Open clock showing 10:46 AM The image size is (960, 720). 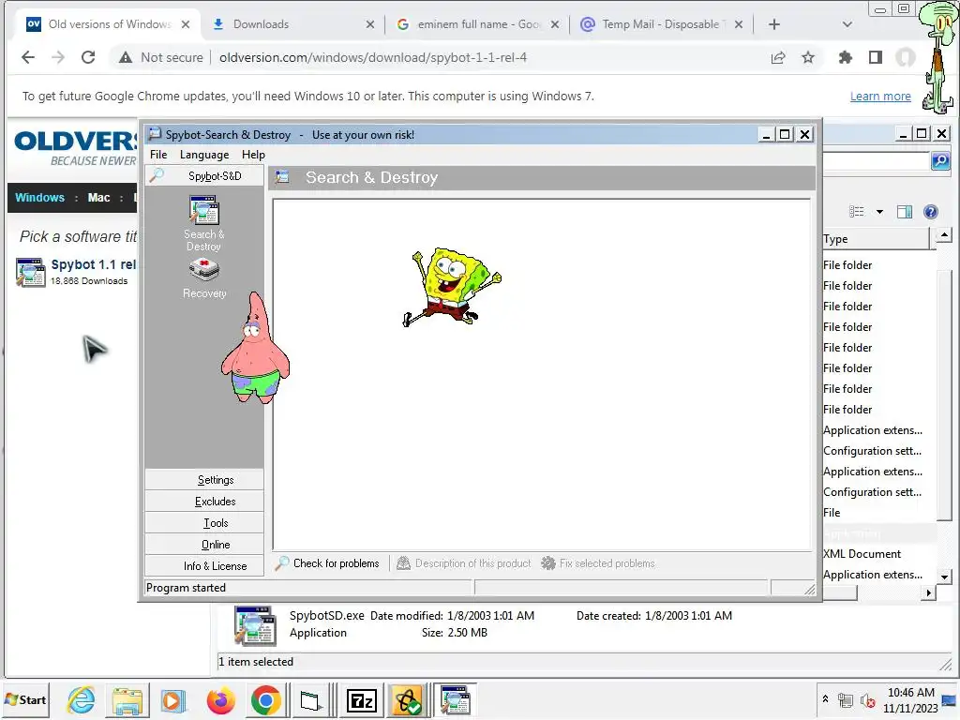coord(910,699)
